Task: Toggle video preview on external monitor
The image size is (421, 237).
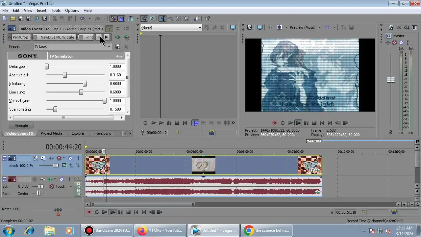Action: click(260, 27)
